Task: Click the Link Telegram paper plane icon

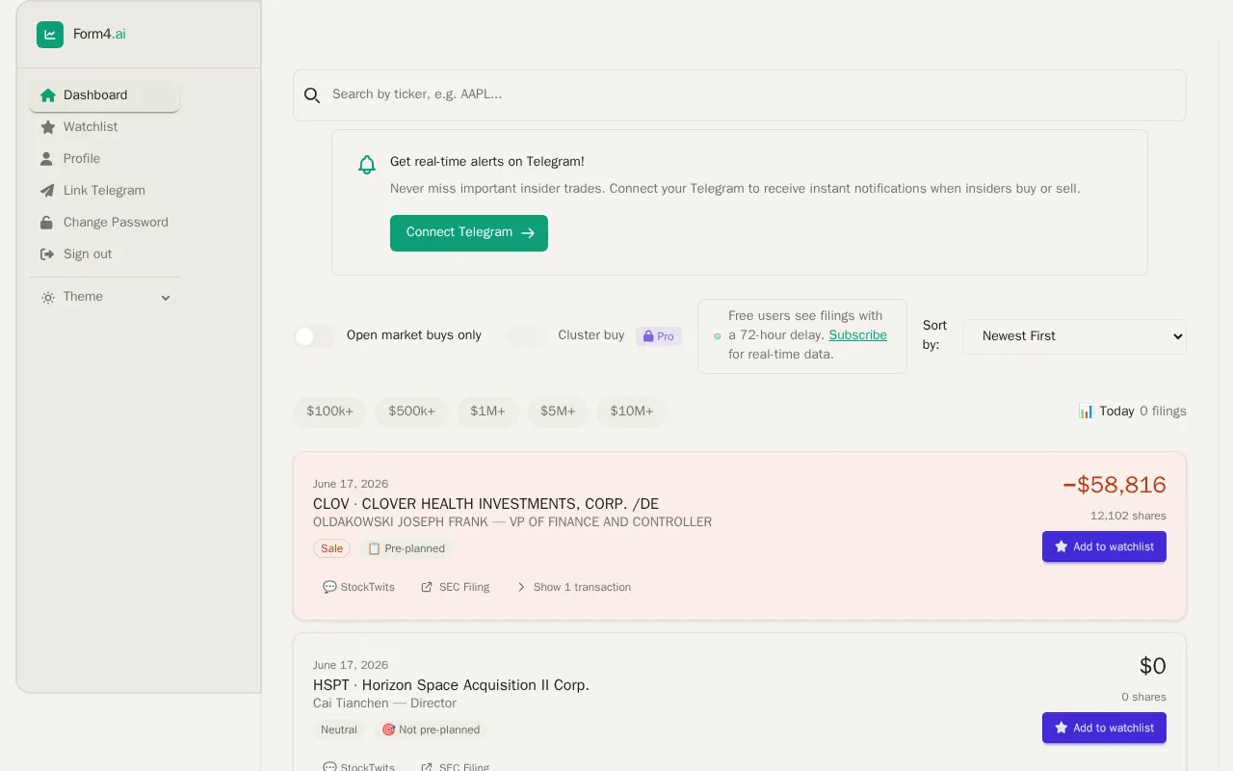Action: pos(47,191)
